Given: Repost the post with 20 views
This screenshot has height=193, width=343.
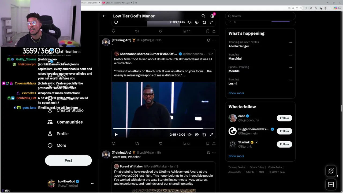Looking at the screenshot, I should coord(137,31).
